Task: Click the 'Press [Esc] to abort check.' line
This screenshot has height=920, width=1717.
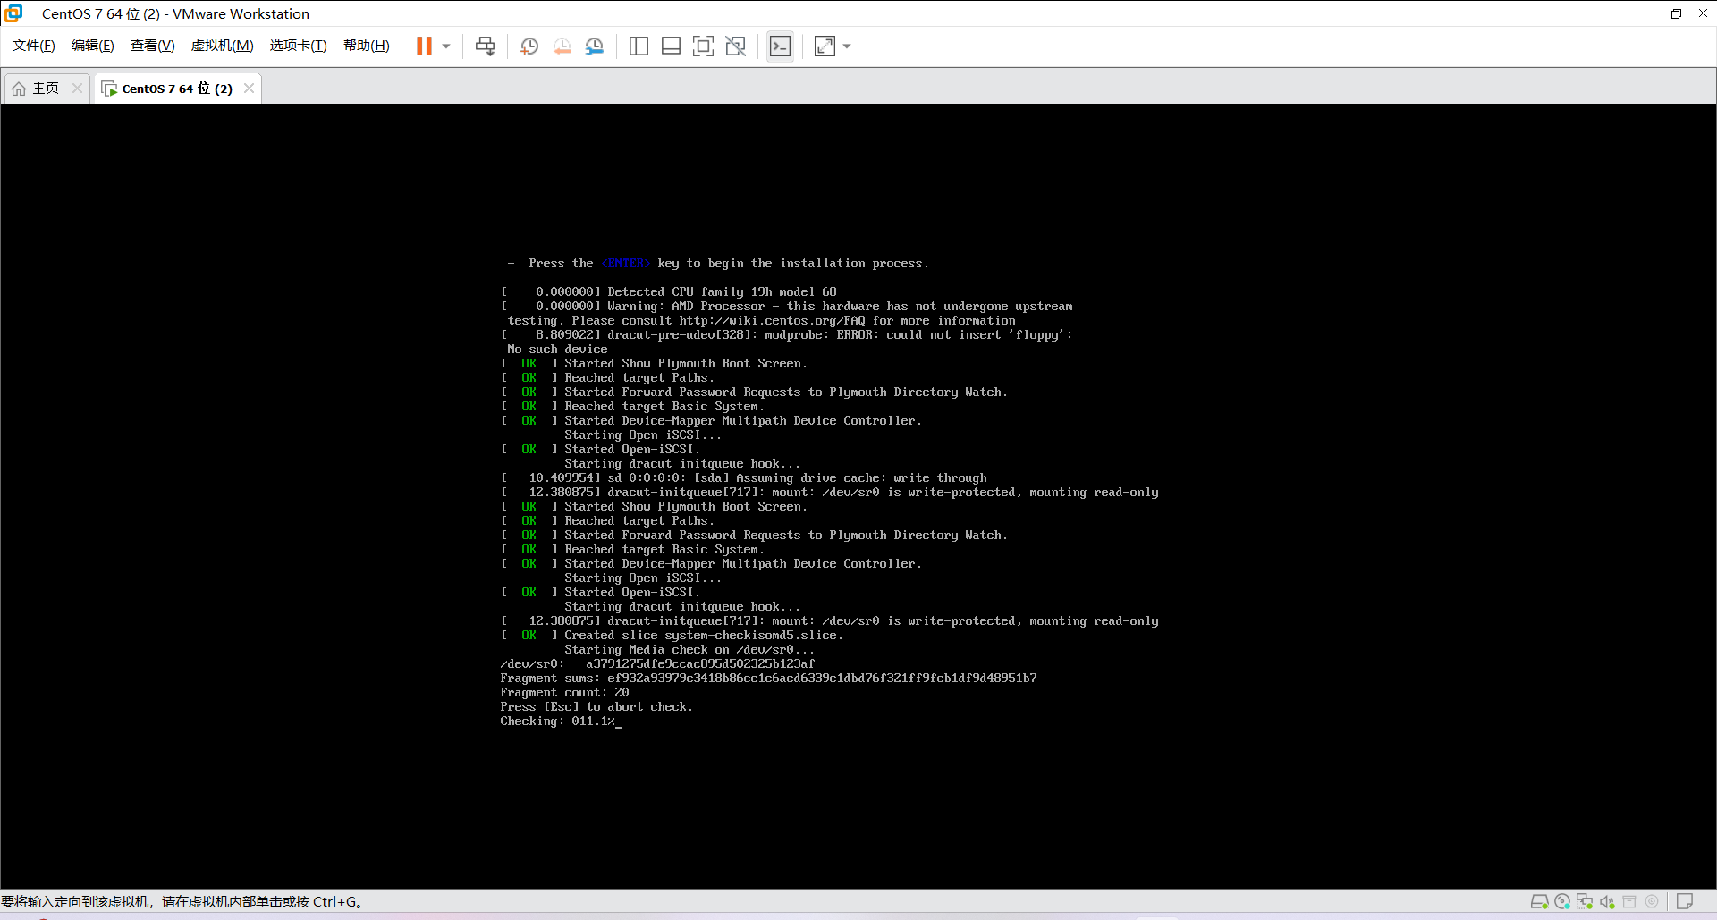Action: tap(596, 707)
